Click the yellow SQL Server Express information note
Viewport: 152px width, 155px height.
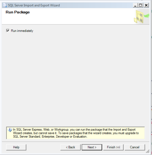pyautogui.click(x=75, y=133)
